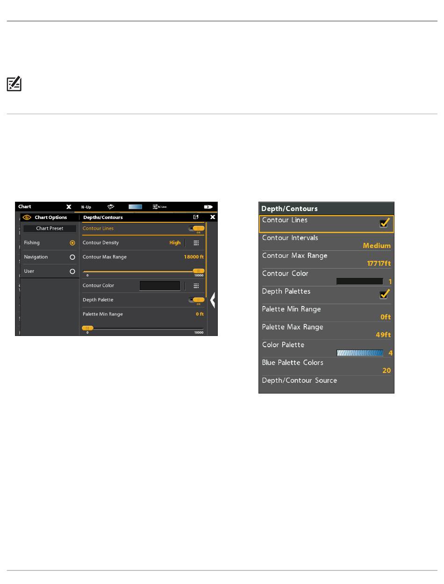Open the Chart Options heading

51,218
